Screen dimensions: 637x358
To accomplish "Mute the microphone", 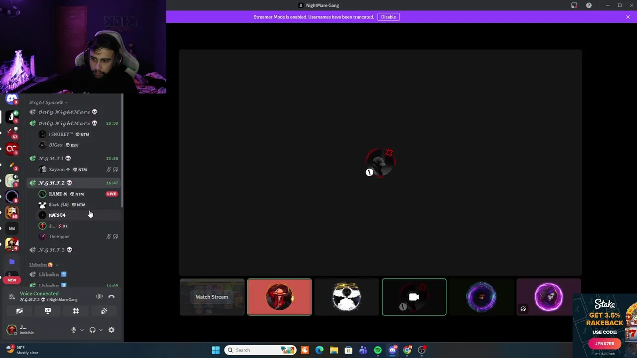I will click(x=74, y=330).
